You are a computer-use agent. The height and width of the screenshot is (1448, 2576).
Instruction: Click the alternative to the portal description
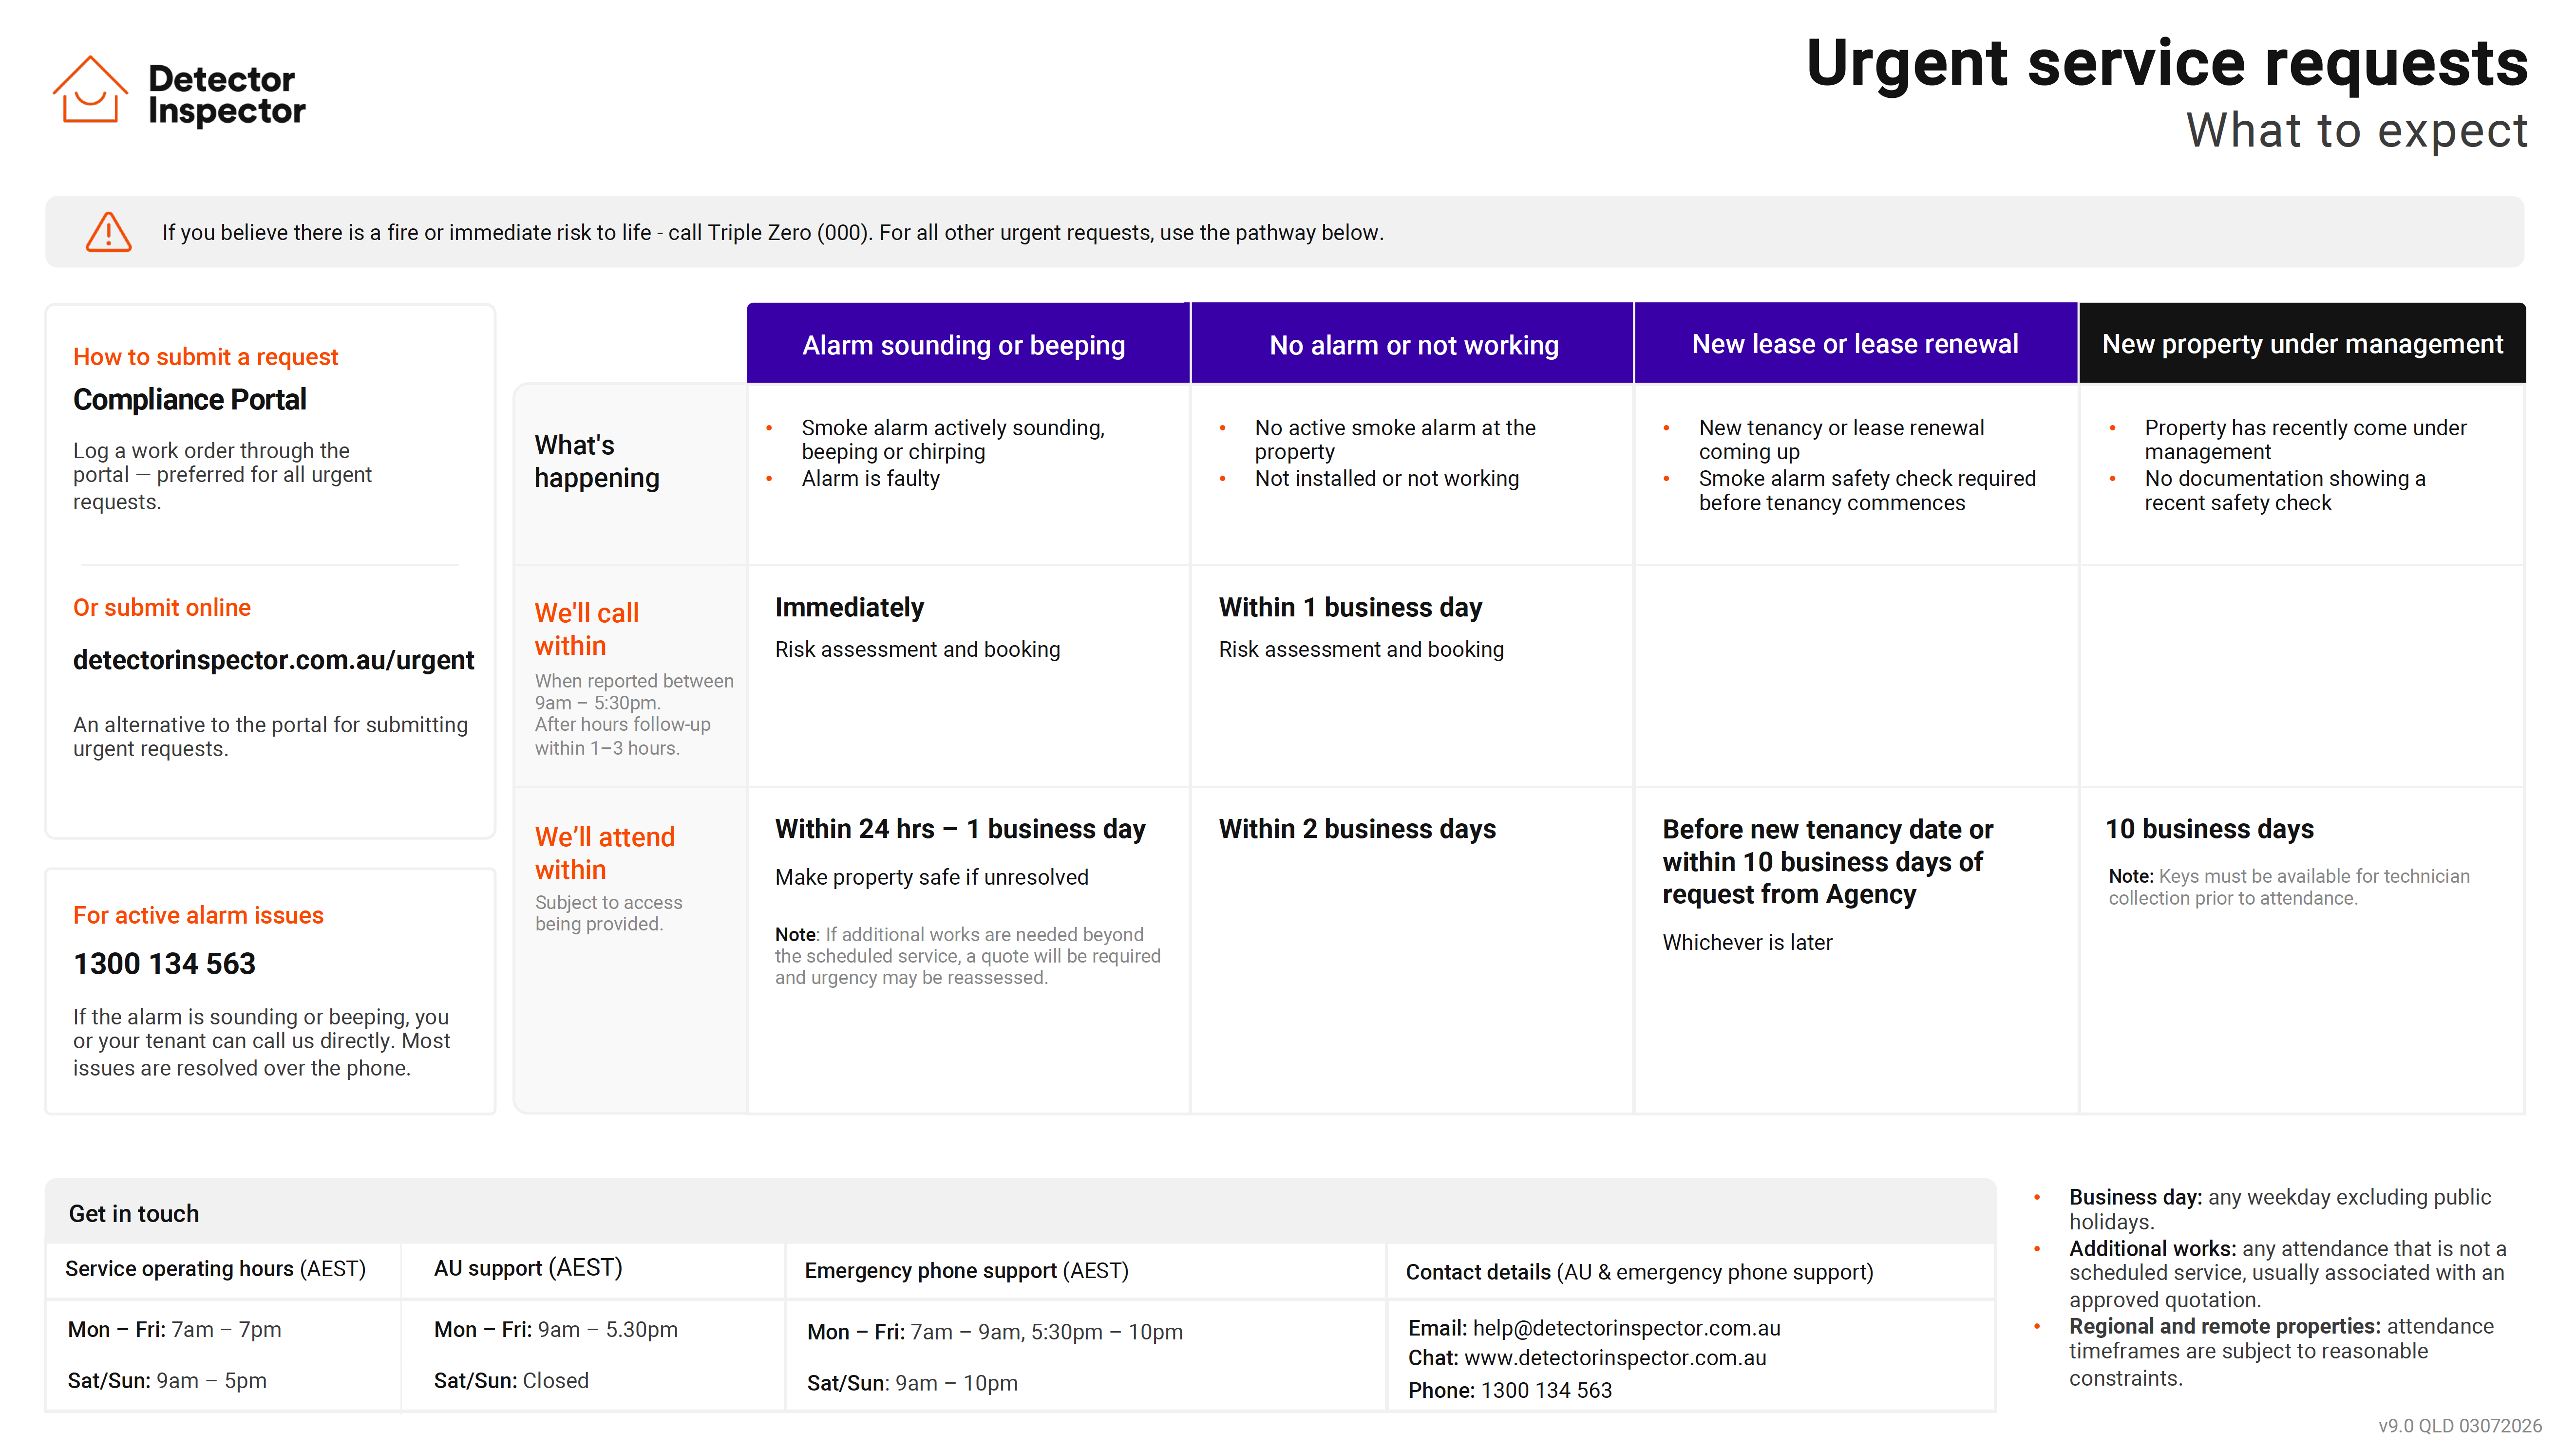click(270, 737)
